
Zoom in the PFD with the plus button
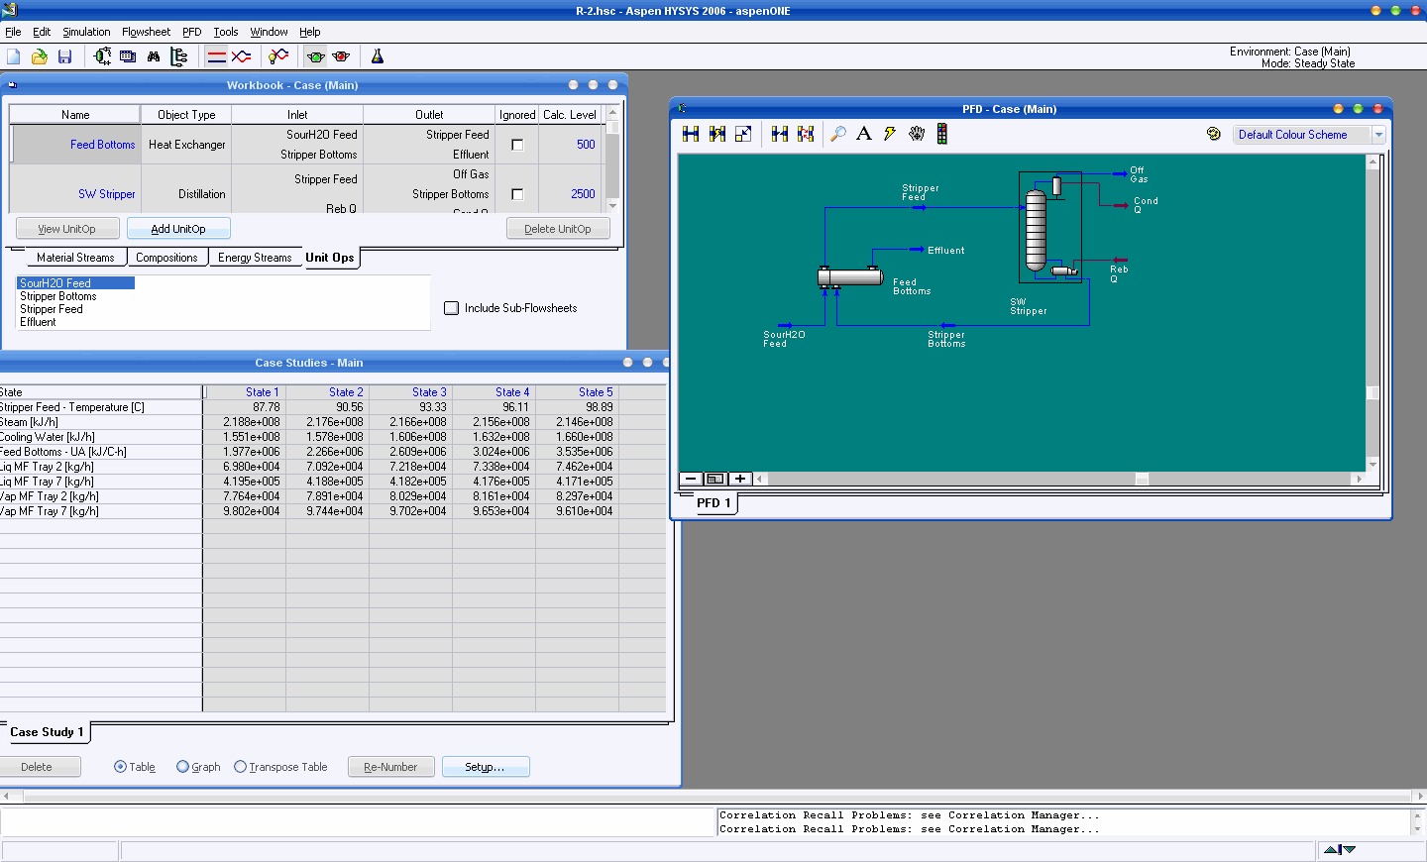tap(739, 479)
